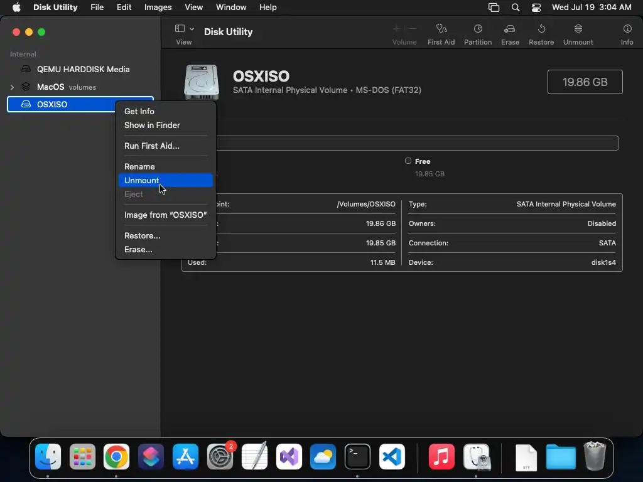Click the add Volume plus icon
643x482 pixels.
coord(396,29)
